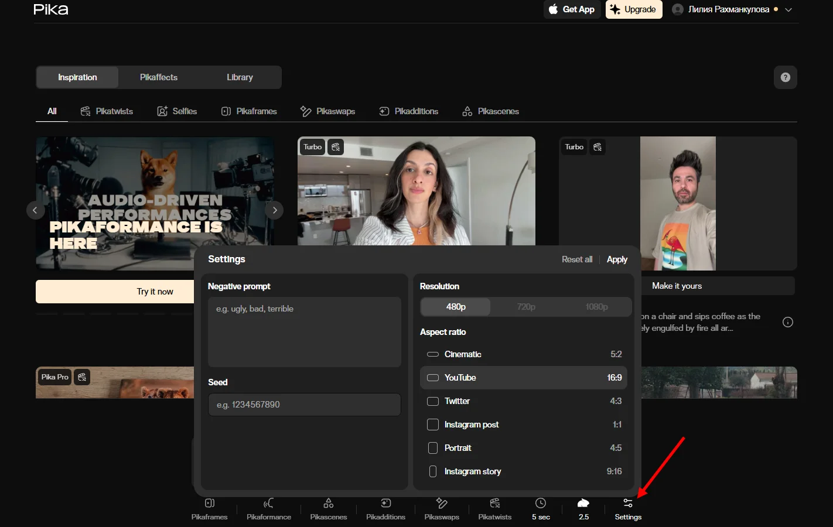Open the Pikaswaps tool in bottom toolbar

(442, 509)
